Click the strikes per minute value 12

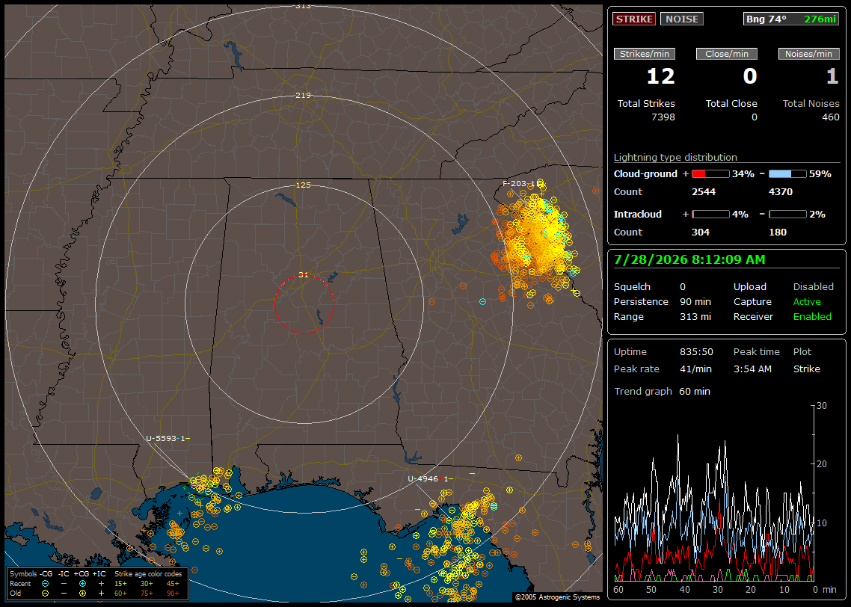point(660,76)
